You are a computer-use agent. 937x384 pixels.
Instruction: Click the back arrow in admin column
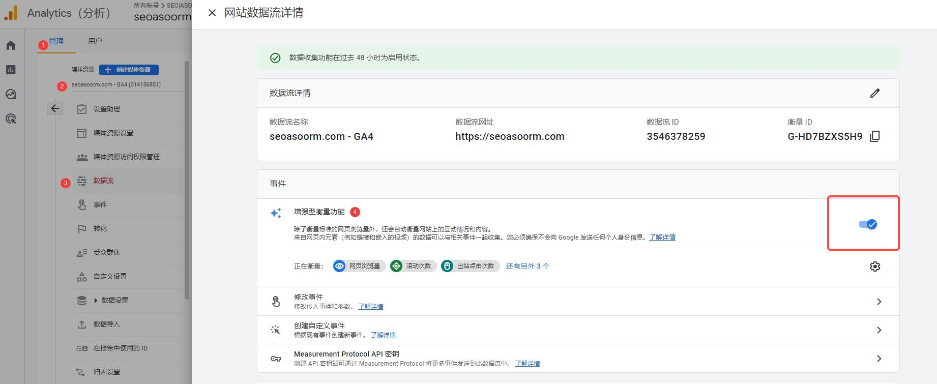(x=55, y=108)
